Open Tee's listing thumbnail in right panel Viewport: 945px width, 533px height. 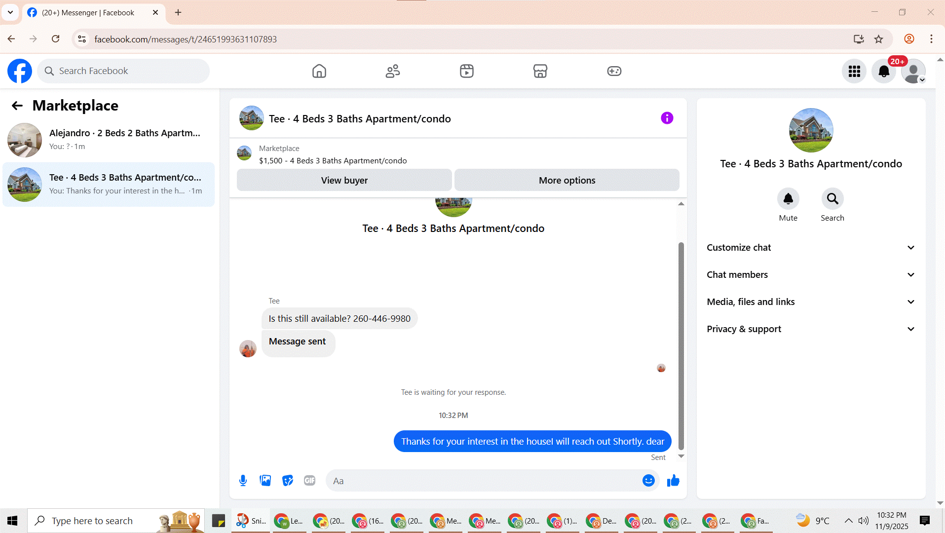(x=811, y=130)
